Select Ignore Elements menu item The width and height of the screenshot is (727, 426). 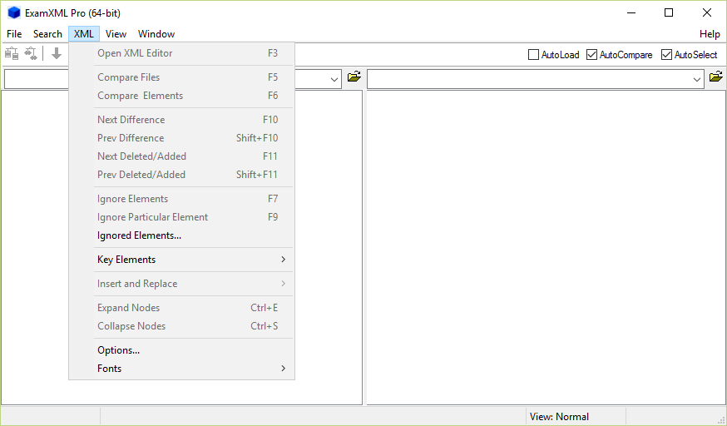tap(181, 199)
